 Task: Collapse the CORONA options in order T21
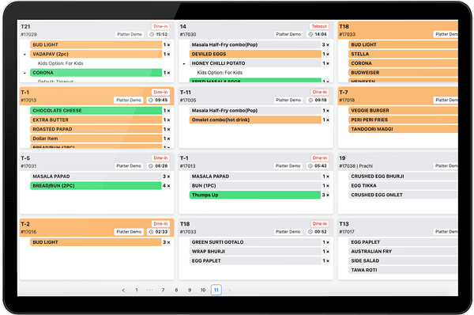click(x=24, y=73)
